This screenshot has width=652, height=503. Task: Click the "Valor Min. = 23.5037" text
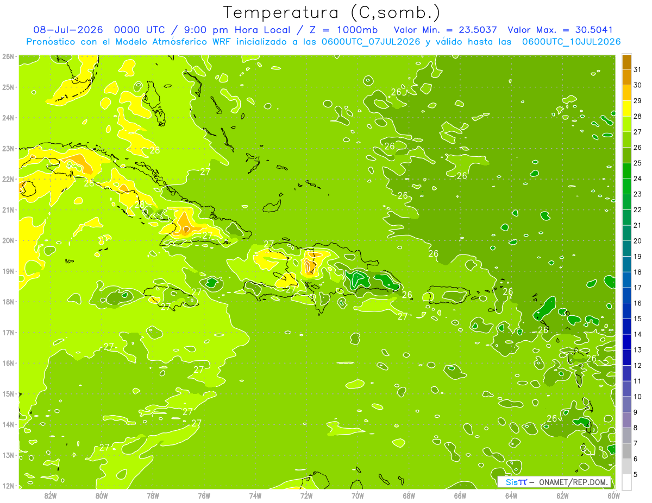pyautogui.click(x=445, y=30)
